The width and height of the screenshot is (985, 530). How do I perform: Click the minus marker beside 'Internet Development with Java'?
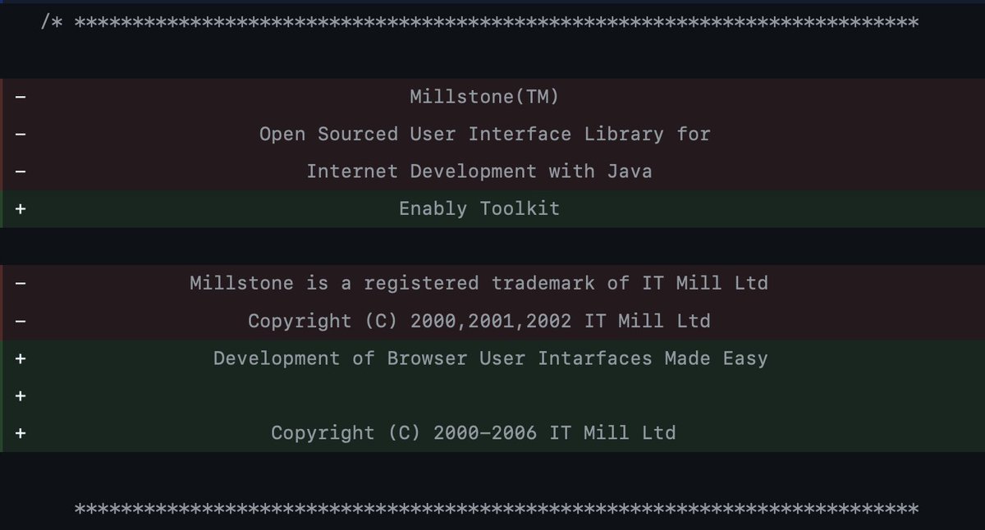coord(21,171)
